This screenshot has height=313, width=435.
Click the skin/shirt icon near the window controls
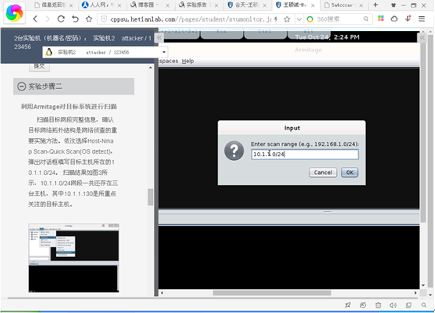click(393, 5)
